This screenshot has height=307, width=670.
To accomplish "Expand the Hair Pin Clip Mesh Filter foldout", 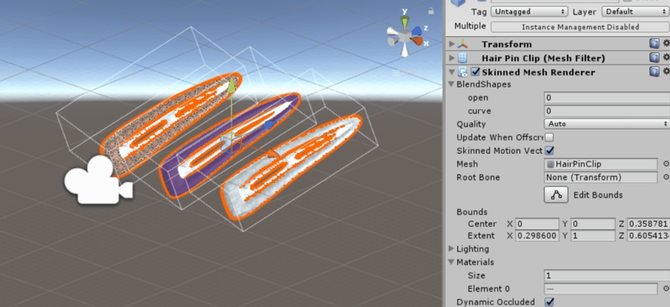I will [451, 58].
